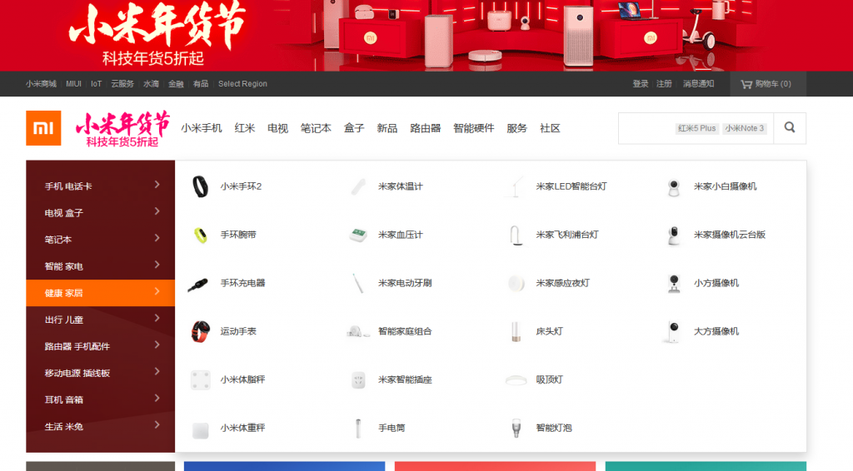853x471 pixels.
Task: Open the 笔记本 navigation tab
Action: (316, 128)
